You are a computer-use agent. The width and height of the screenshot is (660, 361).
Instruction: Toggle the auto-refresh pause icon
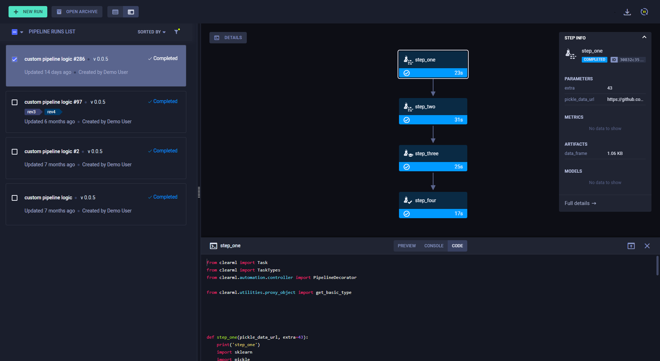point(644,12)
